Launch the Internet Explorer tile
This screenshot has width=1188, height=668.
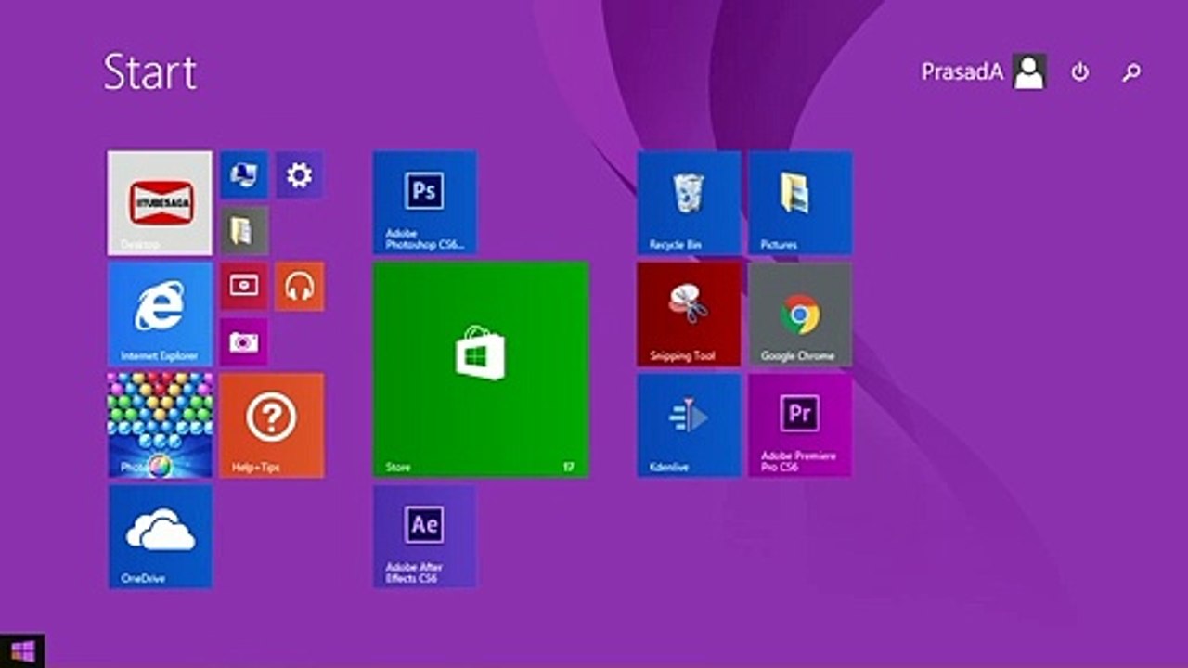[160, 314]
